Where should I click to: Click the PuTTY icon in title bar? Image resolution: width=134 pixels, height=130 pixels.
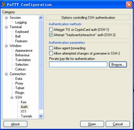(x=3, y=4)
